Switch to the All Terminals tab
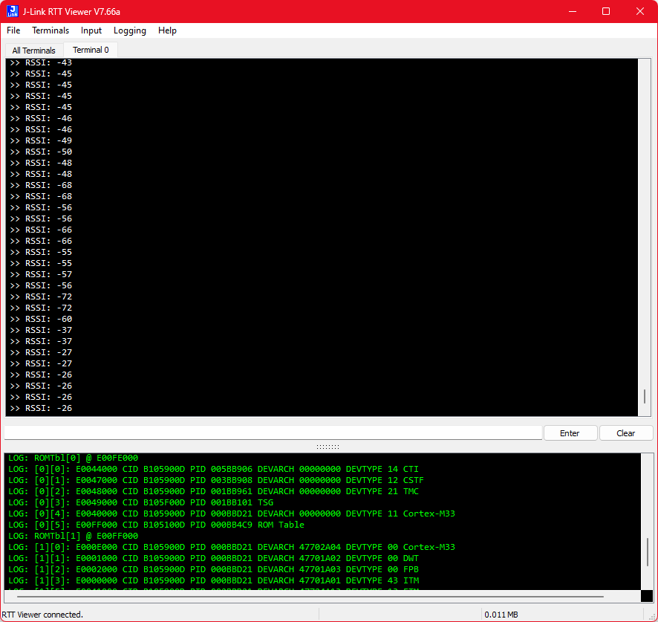The height and width of the screenshot is (622, 658). pos(33,51)
